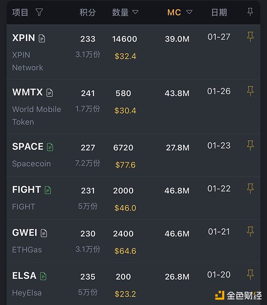Image resolution: width=267 pixels, height=305 pixels.
Task: Click the pin icon in the header row
Action: [250, 12]
